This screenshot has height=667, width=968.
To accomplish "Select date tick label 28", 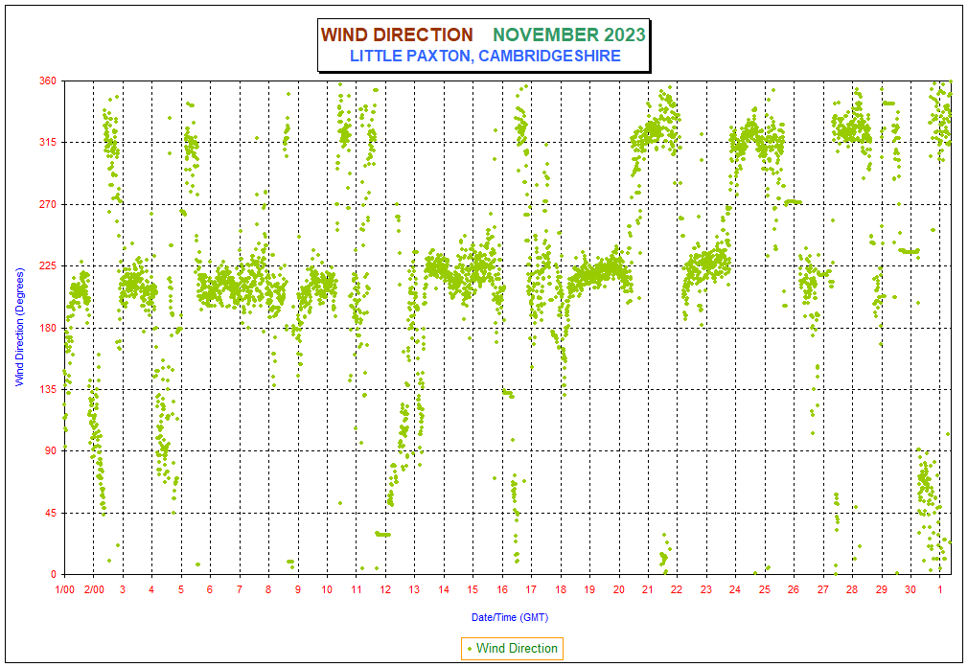I will (x=852, y=589).
